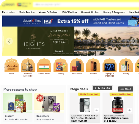Advance to the next banner slide
Screen dimensions: 139x124
[x=134, y=41]
